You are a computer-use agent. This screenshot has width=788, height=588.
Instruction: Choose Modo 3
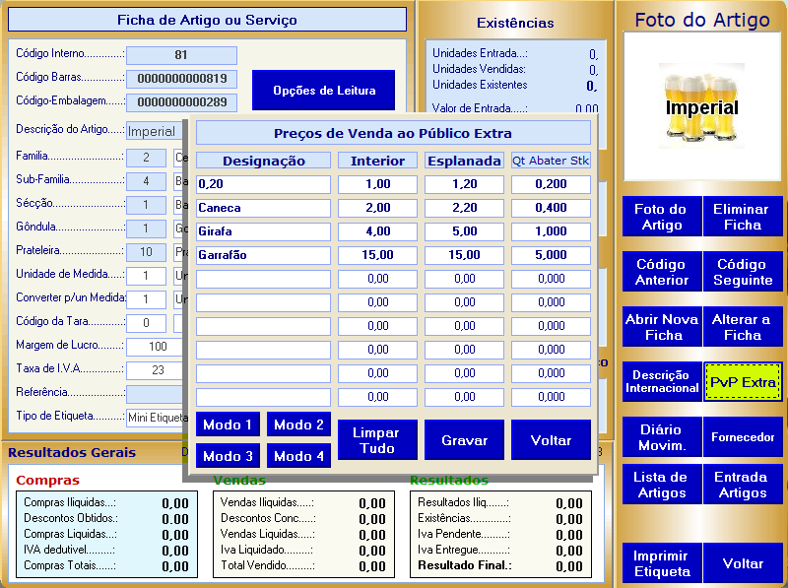(228, 456)
